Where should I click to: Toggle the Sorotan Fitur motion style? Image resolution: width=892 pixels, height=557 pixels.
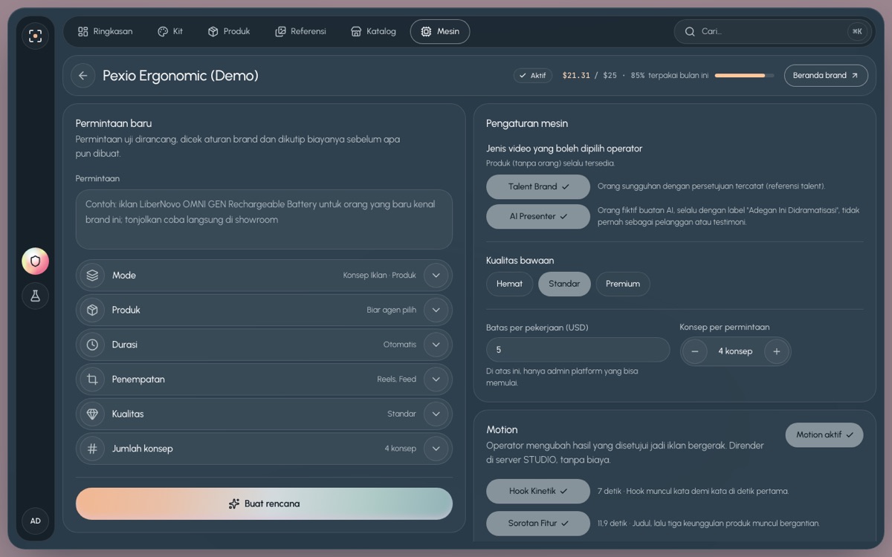[x=538, y=523]
